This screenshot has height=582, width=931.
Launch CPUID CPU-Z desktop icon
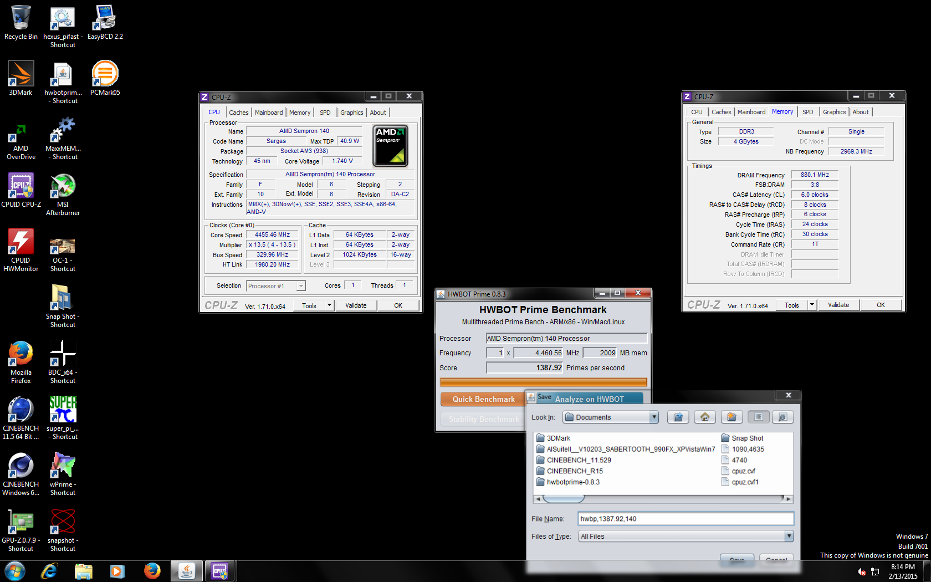pyautogui.click(x=21, y=190)
